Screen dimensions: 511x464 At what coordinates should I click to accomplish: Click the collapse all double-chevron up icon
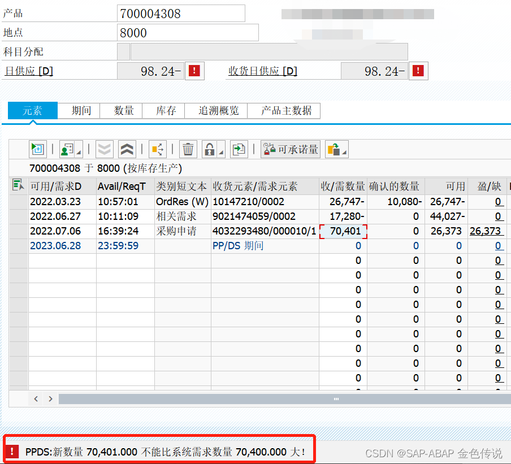coord(127,149)
